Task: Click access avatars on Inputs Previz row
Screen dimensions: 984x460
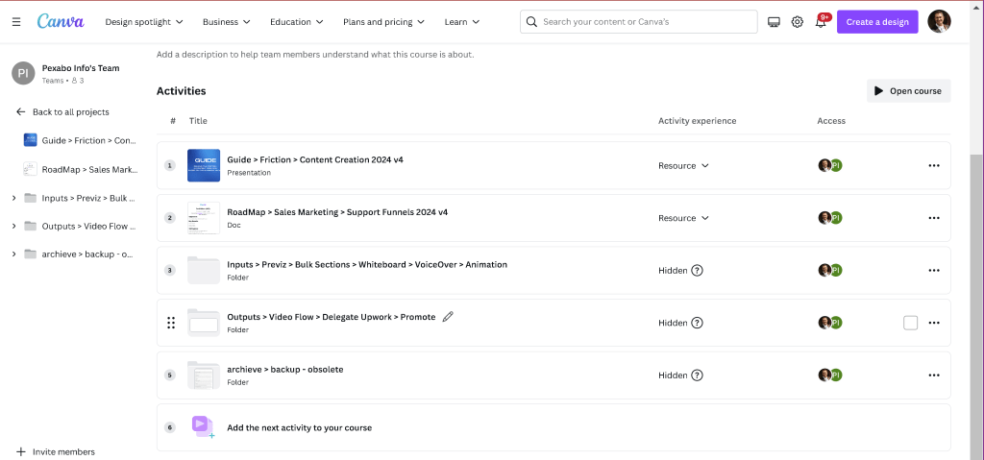Action: coord(829,271)
